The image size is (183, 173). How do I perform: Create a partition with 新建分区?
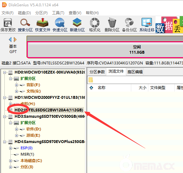pyautogui.click(x=77, y=25)
